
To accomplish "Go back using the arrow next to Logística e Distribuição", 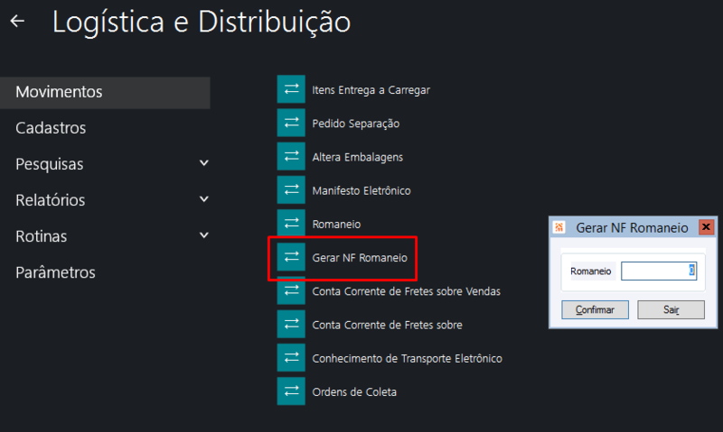I will (17, 21).
